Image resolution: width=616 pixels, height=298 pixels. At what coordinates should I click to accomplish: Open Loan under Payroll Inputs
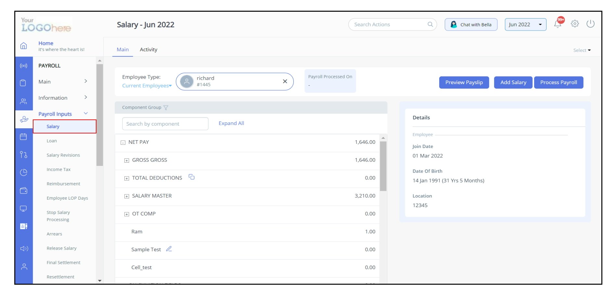tap(52, 141)
